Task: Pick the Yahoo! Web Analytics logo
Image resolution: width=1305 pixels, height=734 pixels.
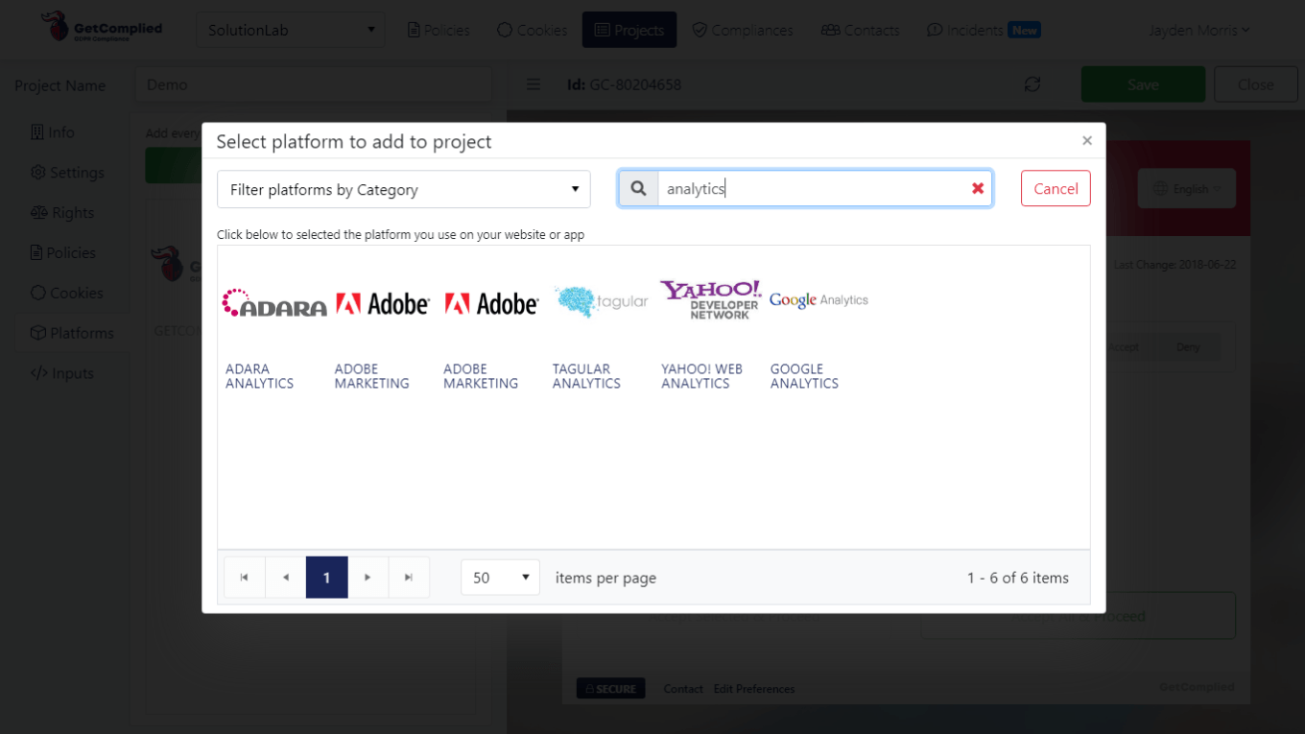Action: pos(710,300)
